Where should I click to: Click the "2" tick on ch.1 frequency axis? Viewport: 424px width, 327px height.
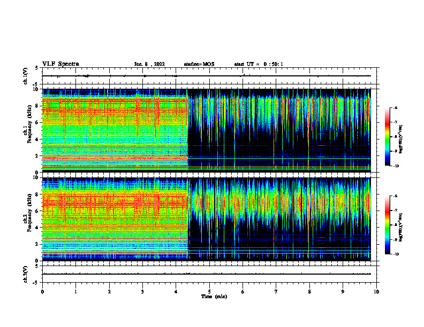[x=37, y=155]
